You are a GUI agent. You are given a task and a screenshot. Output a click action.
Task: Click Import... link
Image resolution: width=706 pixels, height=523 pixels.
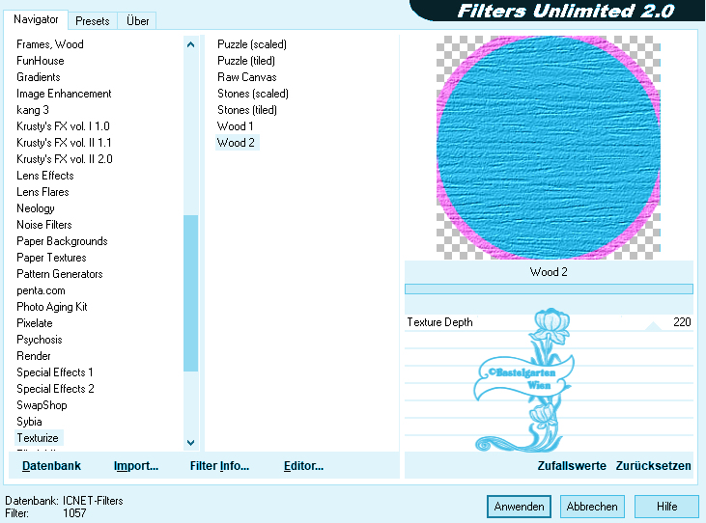point(136,466)
